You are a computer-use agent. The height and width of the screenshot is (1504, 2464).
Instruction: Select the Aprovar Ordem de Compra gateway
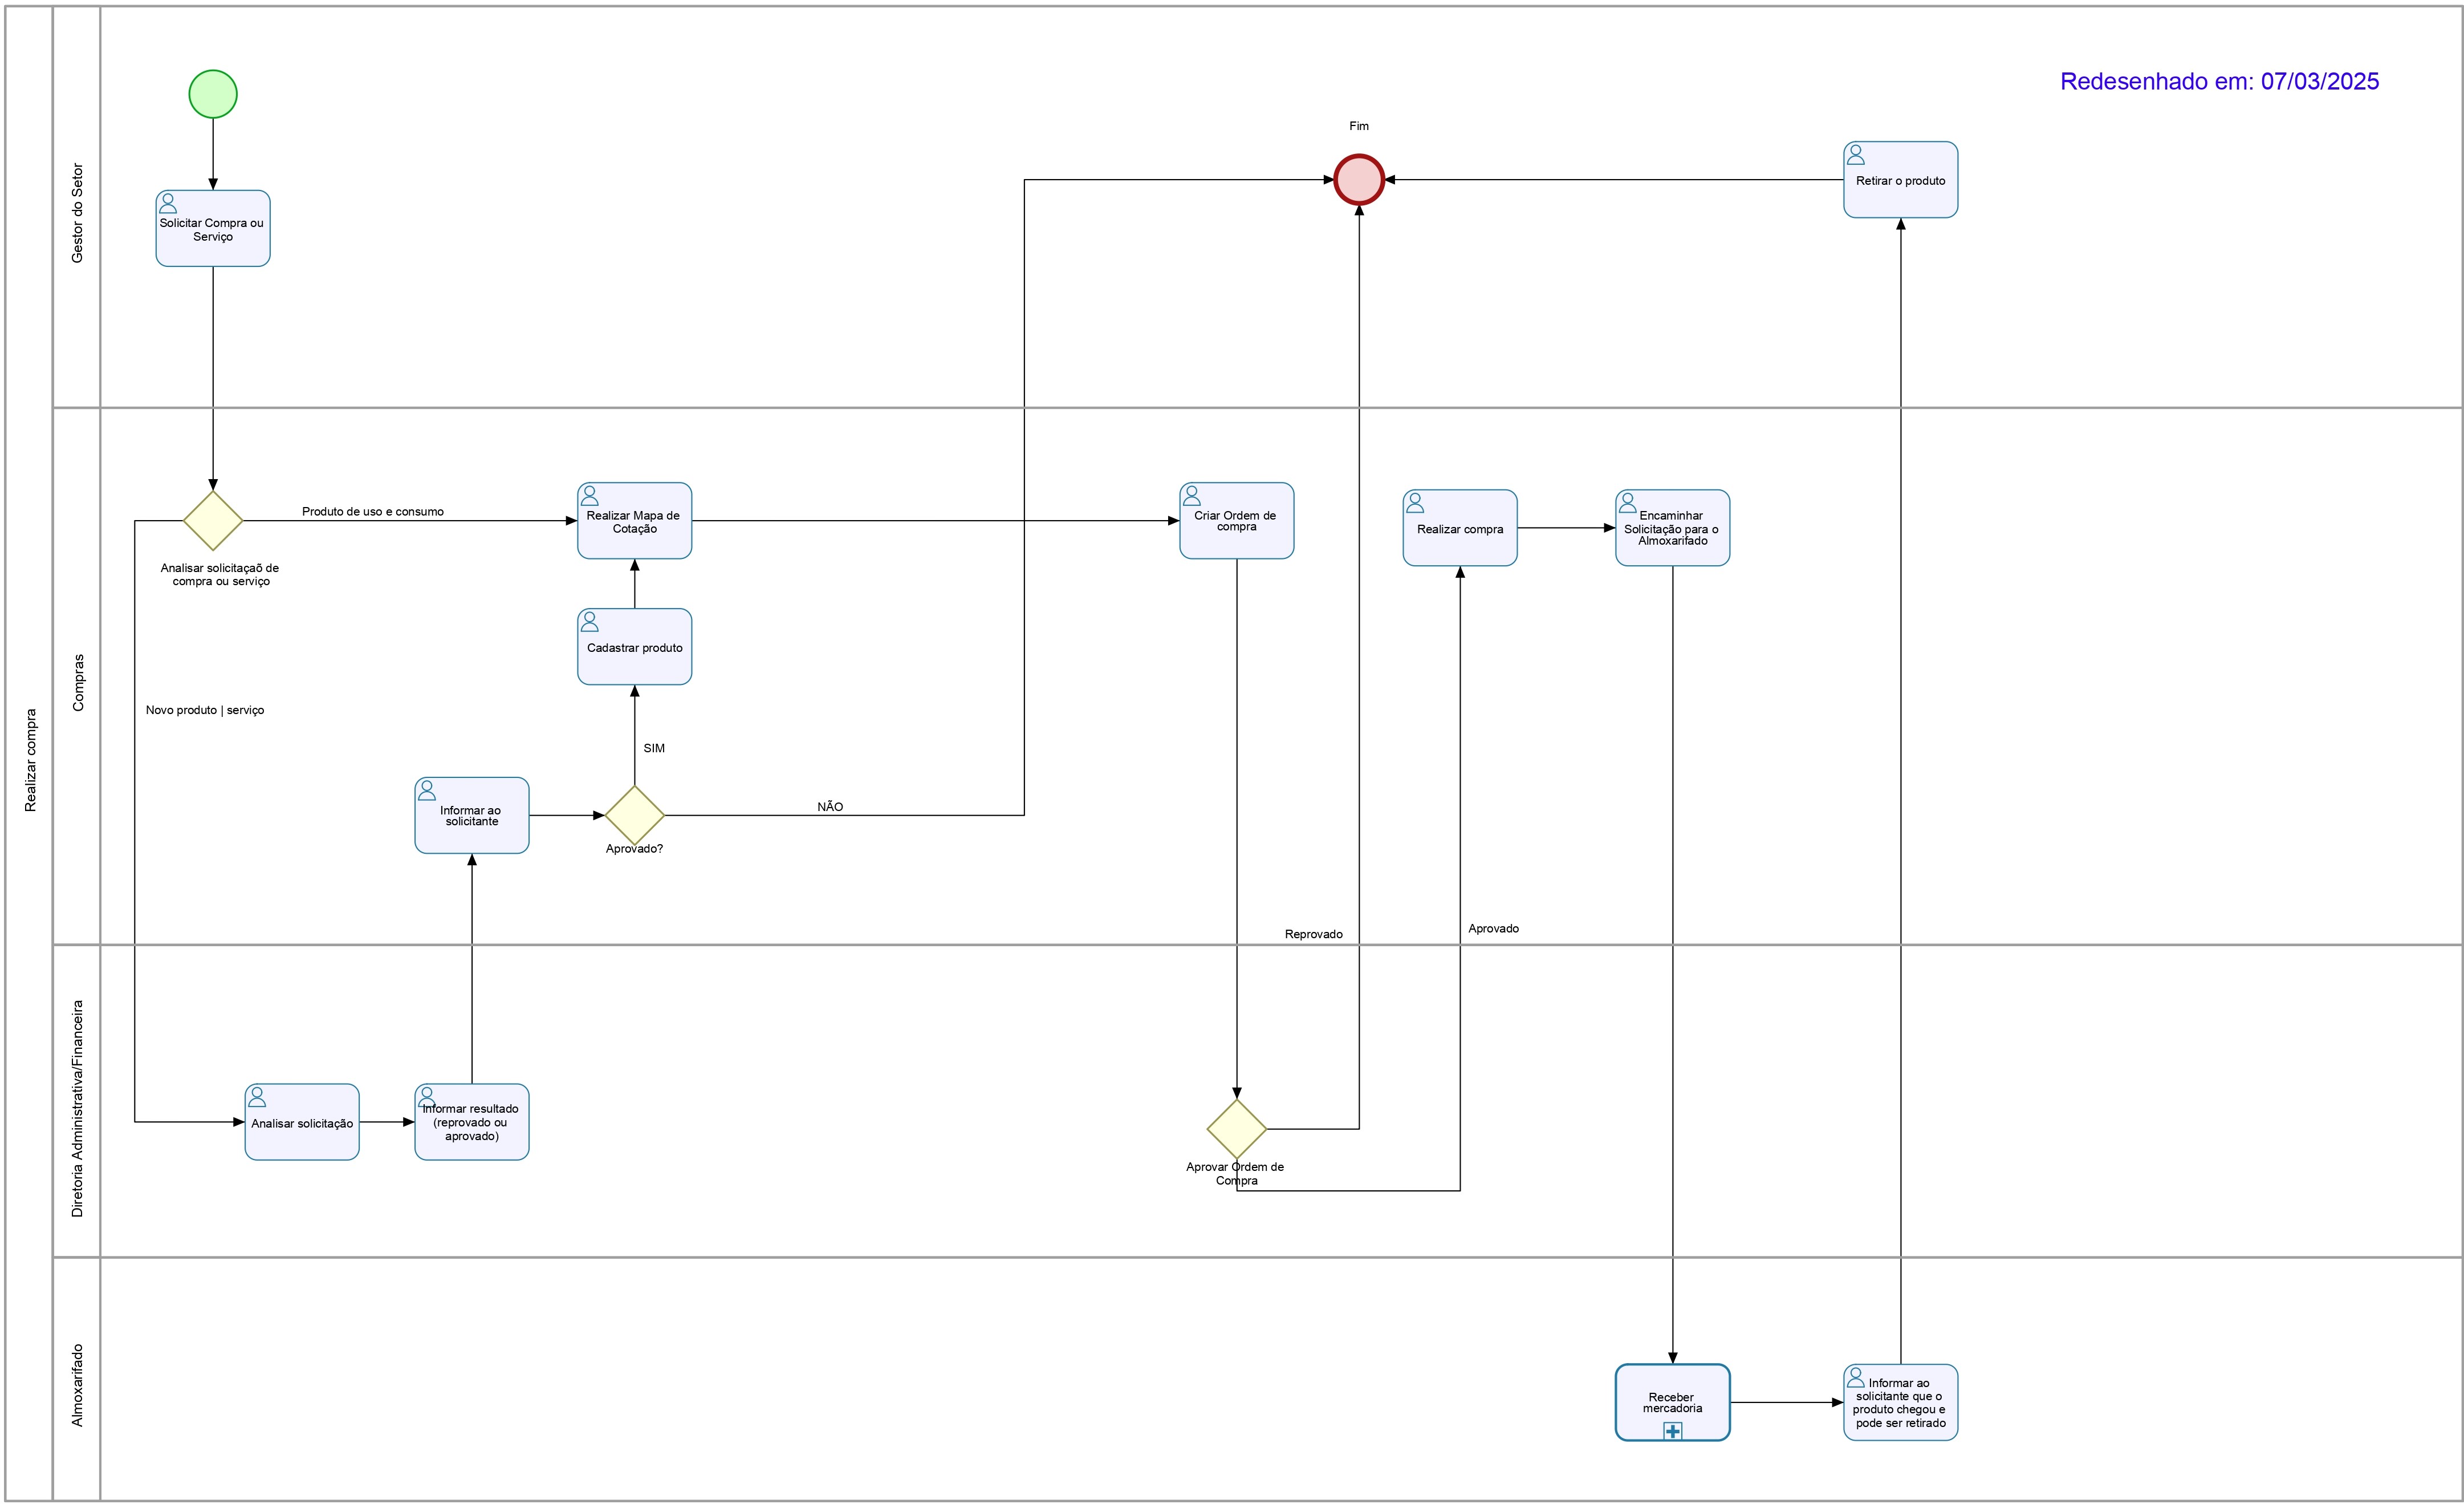pyautogui.click(x=1236, y=1129)
